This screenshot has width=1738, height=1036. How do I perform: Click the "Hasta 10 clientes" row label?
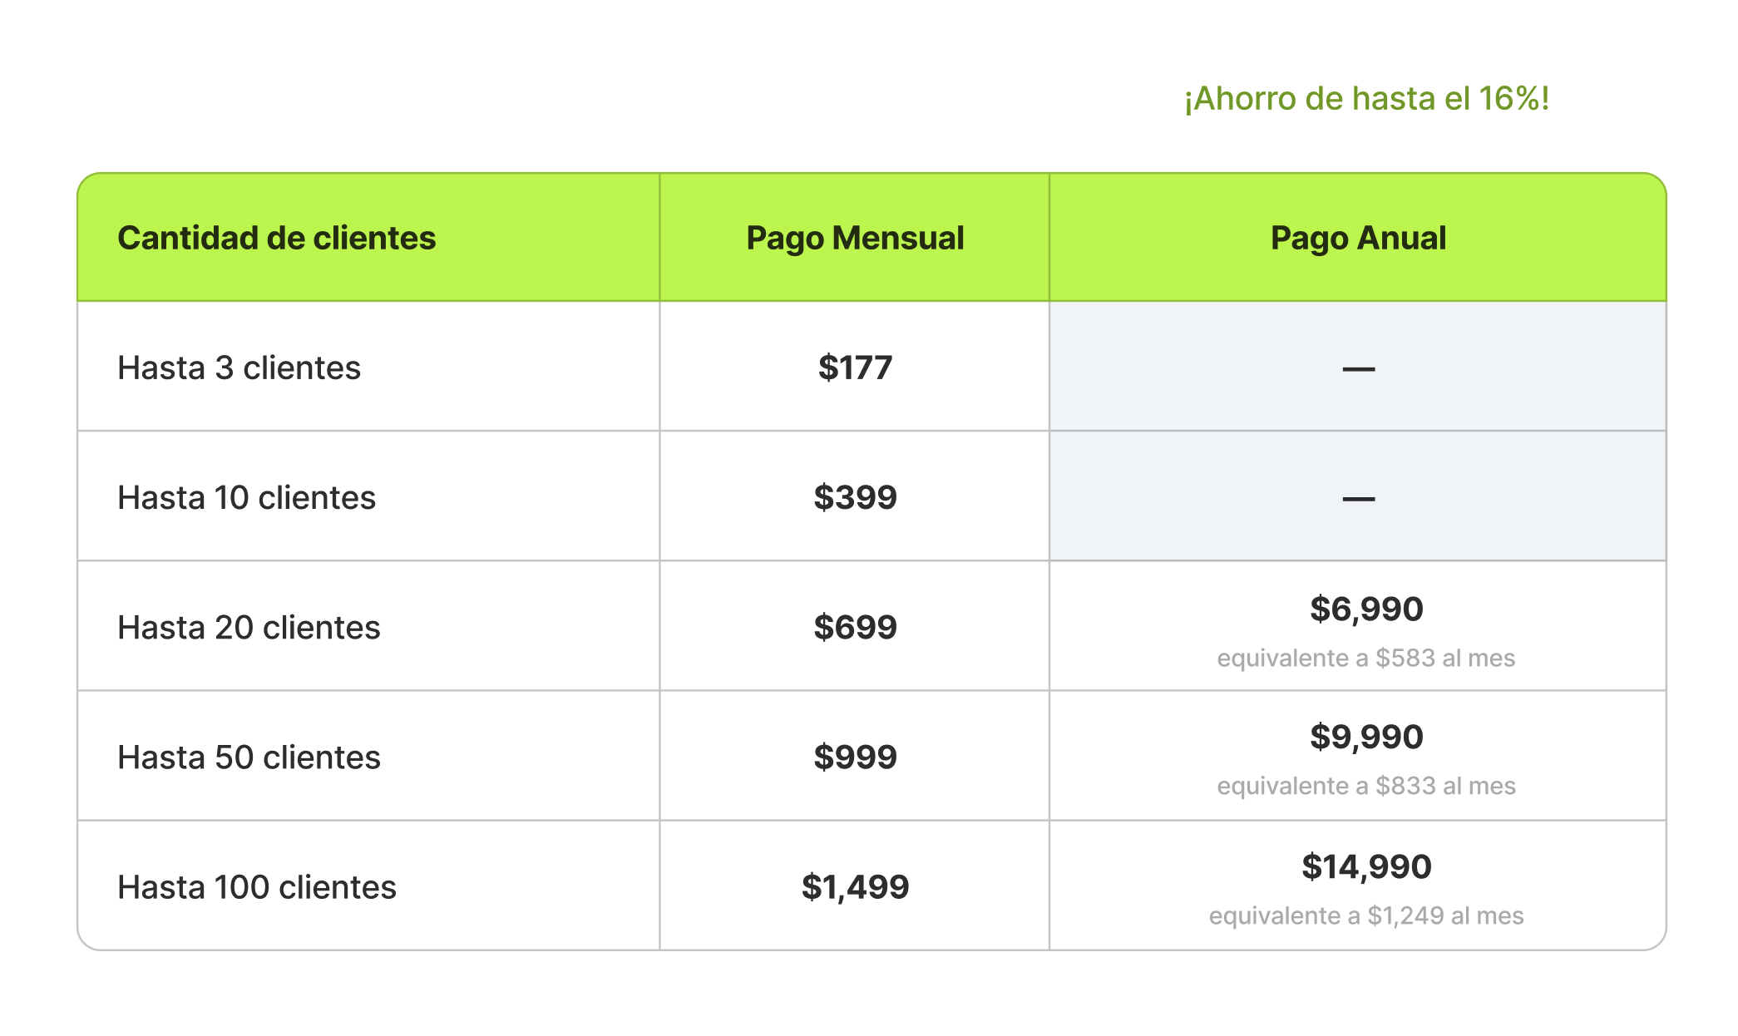(246, 497)
